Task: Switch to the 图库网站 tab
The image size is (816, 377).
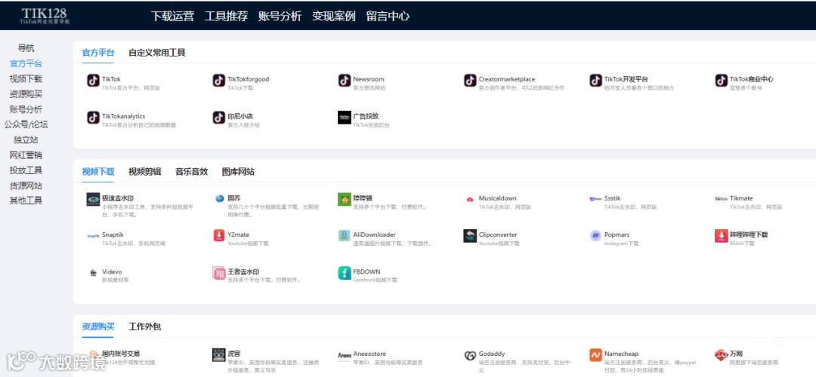Action: pos(238,172)
